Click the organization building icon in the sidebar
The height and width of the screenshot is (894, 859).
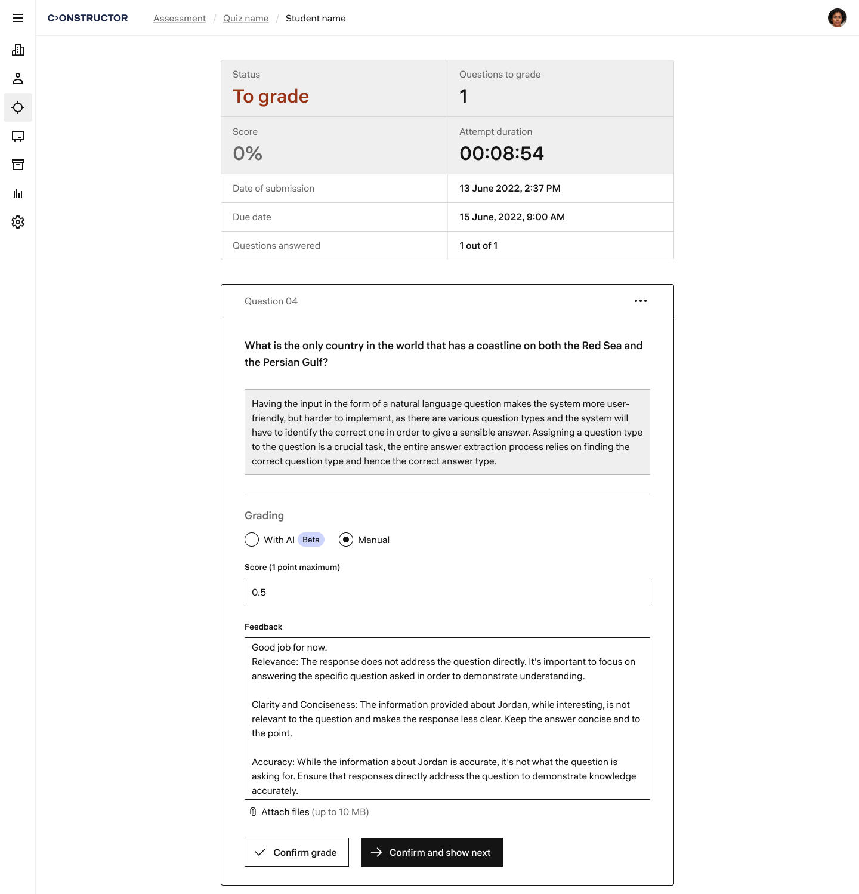coord(18,50)
